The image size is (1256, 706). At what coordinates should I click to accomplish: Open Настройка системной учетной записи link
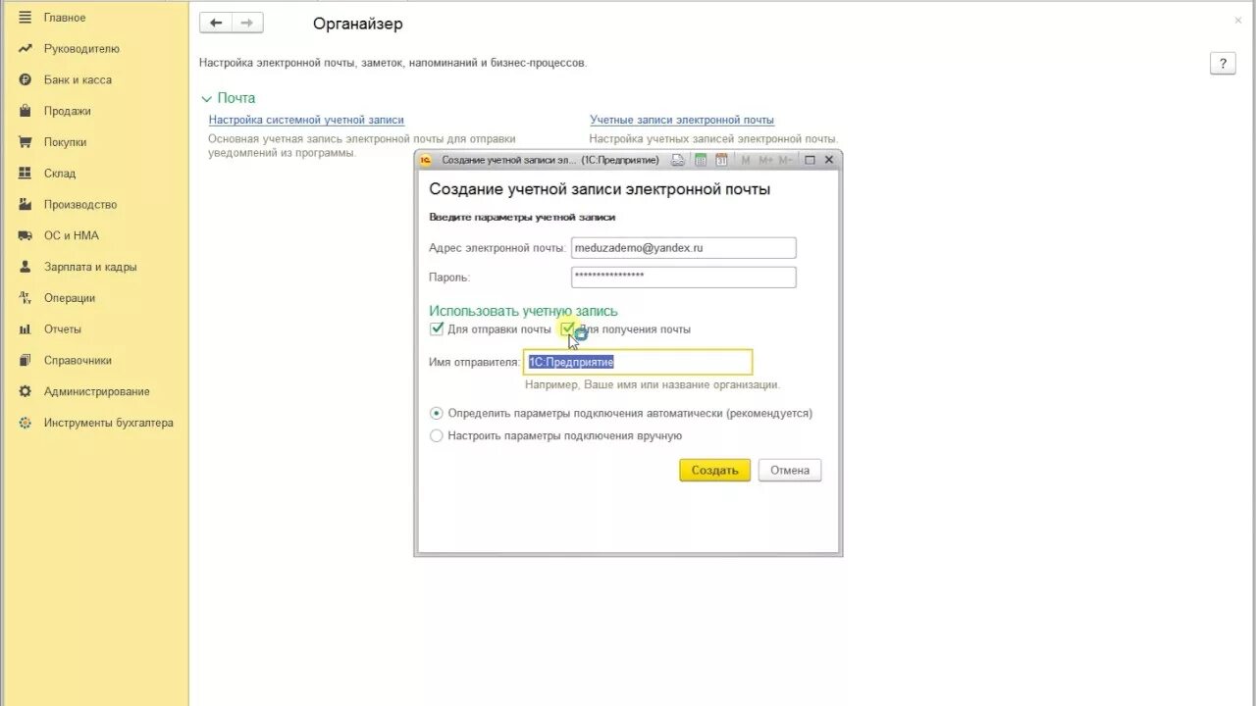coord(306,120)
